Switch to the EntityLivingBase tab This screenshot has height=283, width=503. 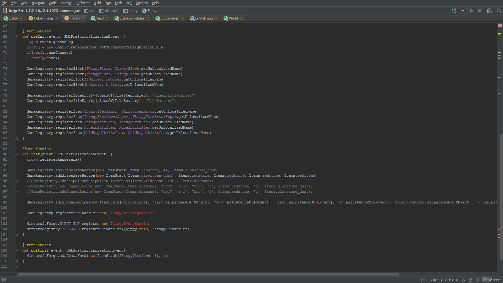point(132,18)
